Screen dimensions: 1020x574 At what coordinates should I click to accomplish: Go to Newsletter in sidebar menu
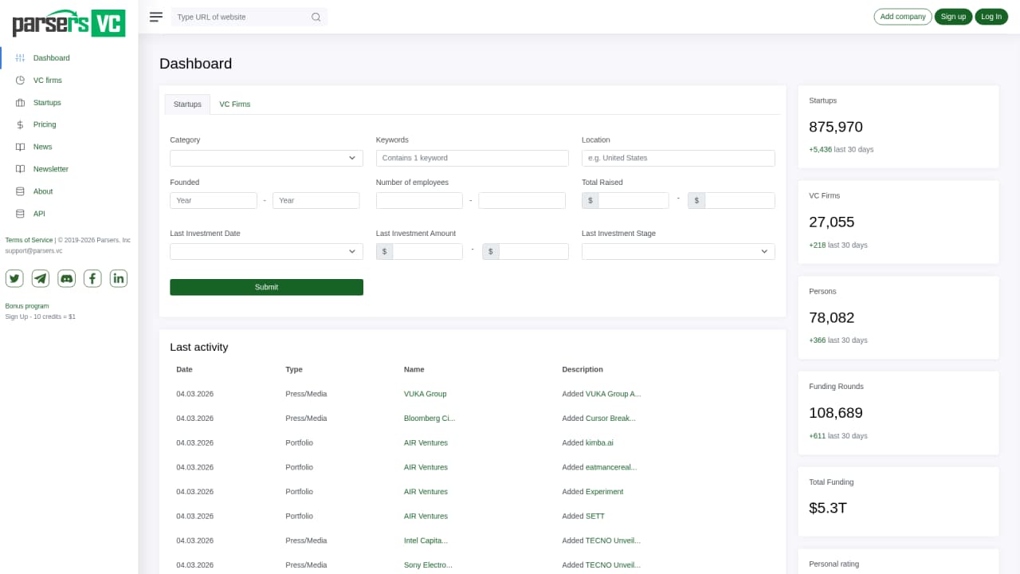point(51,169)
